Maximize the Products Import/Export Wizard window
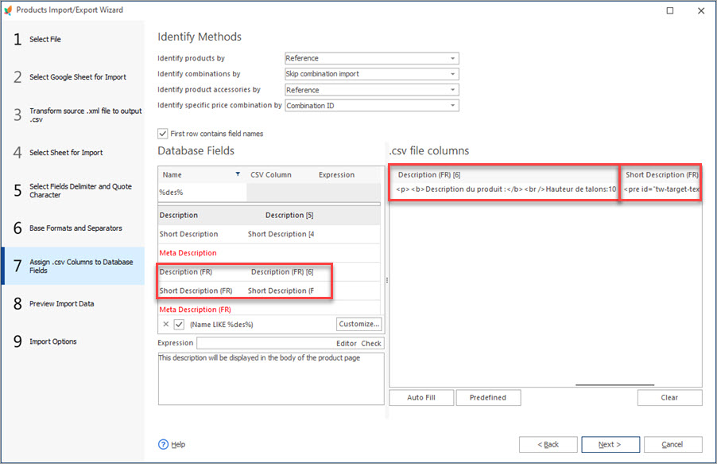Image resolution: width=717 pixels, height=464 pixels. click(x=670, y=10)
